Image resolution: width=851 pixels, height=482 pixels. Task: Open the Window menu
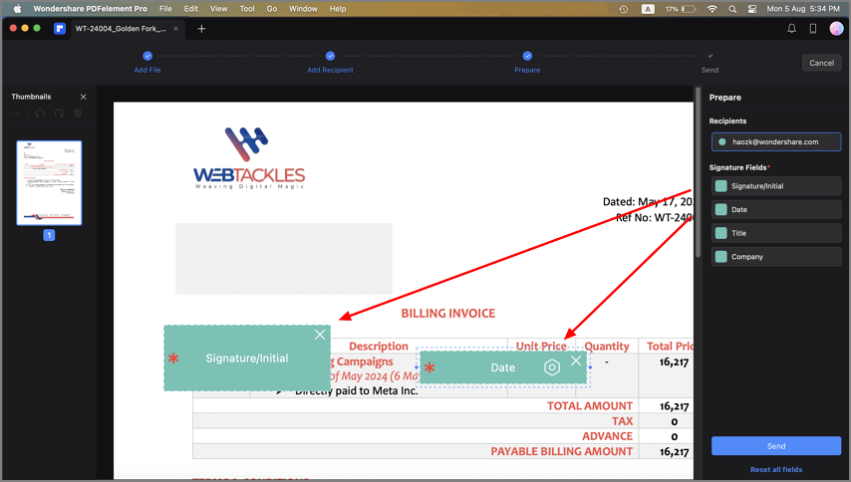click(303, 9)
